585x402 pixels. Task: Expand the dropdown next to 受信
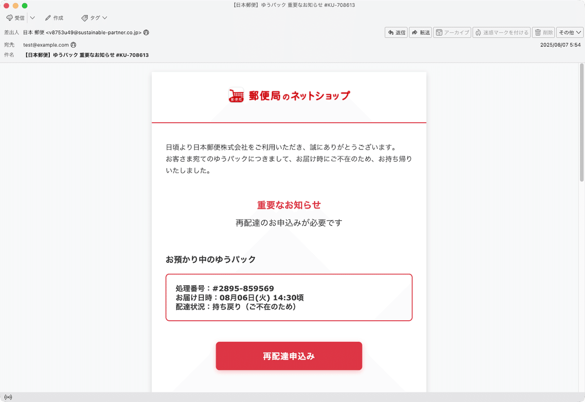[32, 18]
